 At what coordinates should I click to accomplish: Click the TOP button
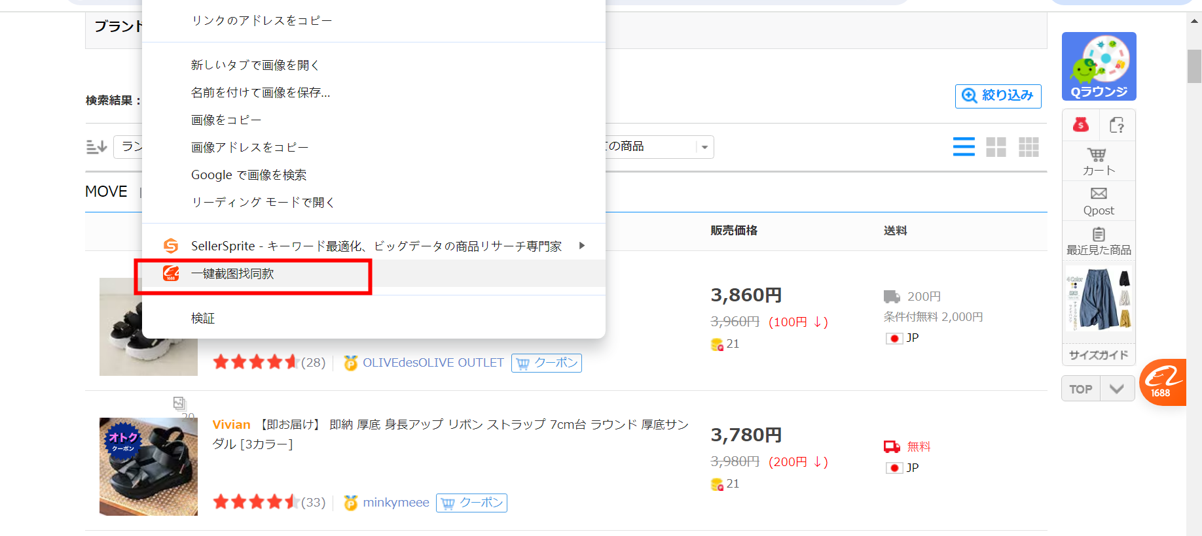coord(1080,389)
